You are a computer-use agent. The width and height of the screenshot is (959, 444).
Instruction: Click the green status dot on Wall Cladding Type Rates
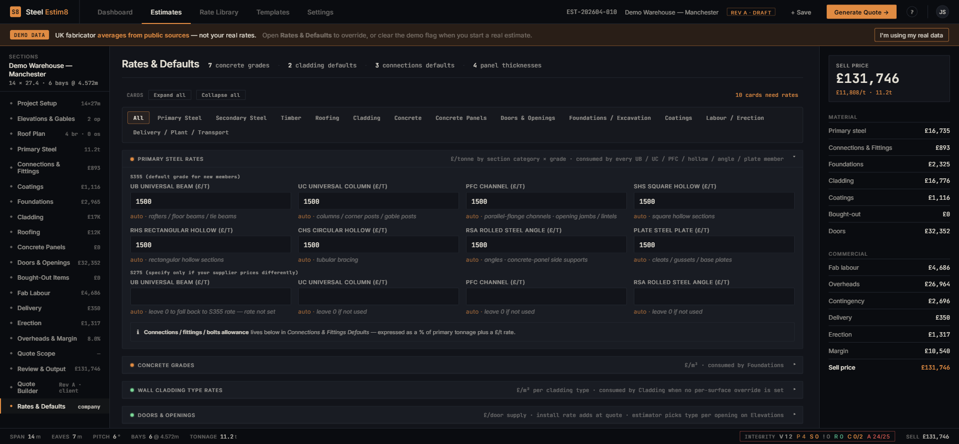click(x=132, y=390)
